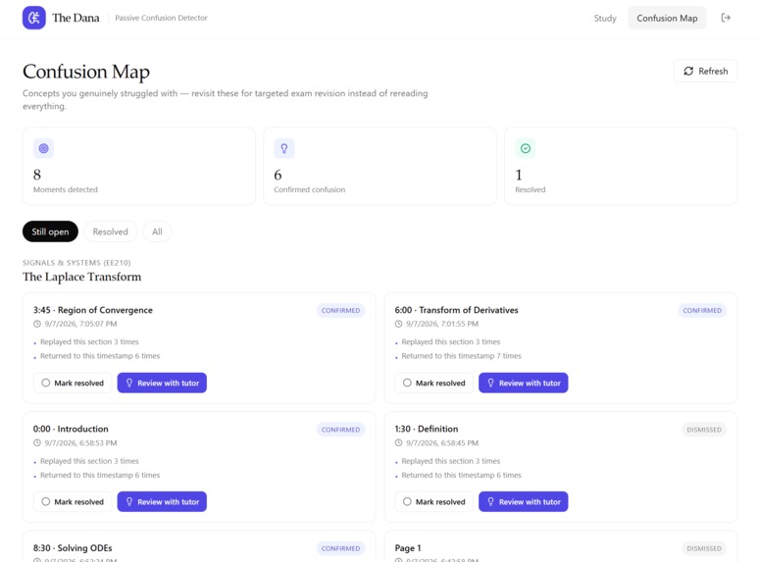The image size is (759, 562).
Task: Click 'Moments detected' label
Action: click(x=66, y=189)
